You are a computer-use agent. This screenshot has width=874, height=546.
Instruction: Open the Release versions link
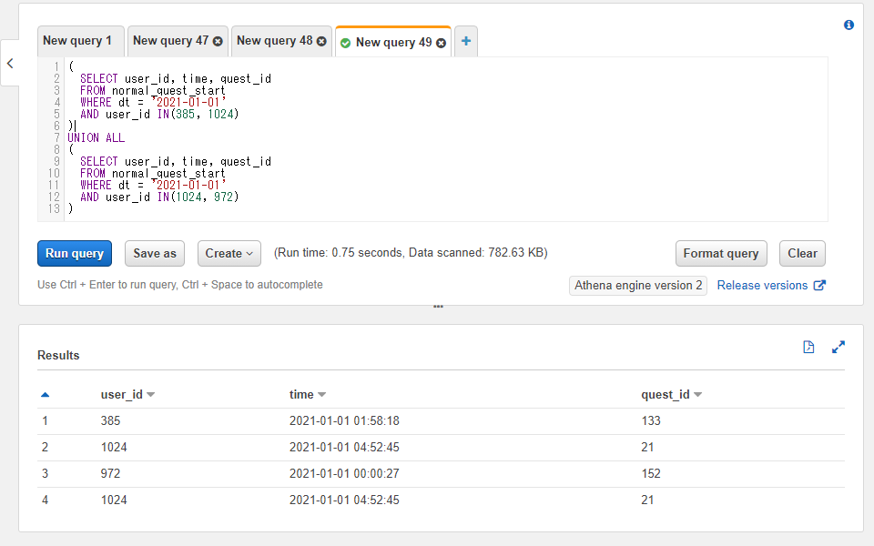(762, 285)
